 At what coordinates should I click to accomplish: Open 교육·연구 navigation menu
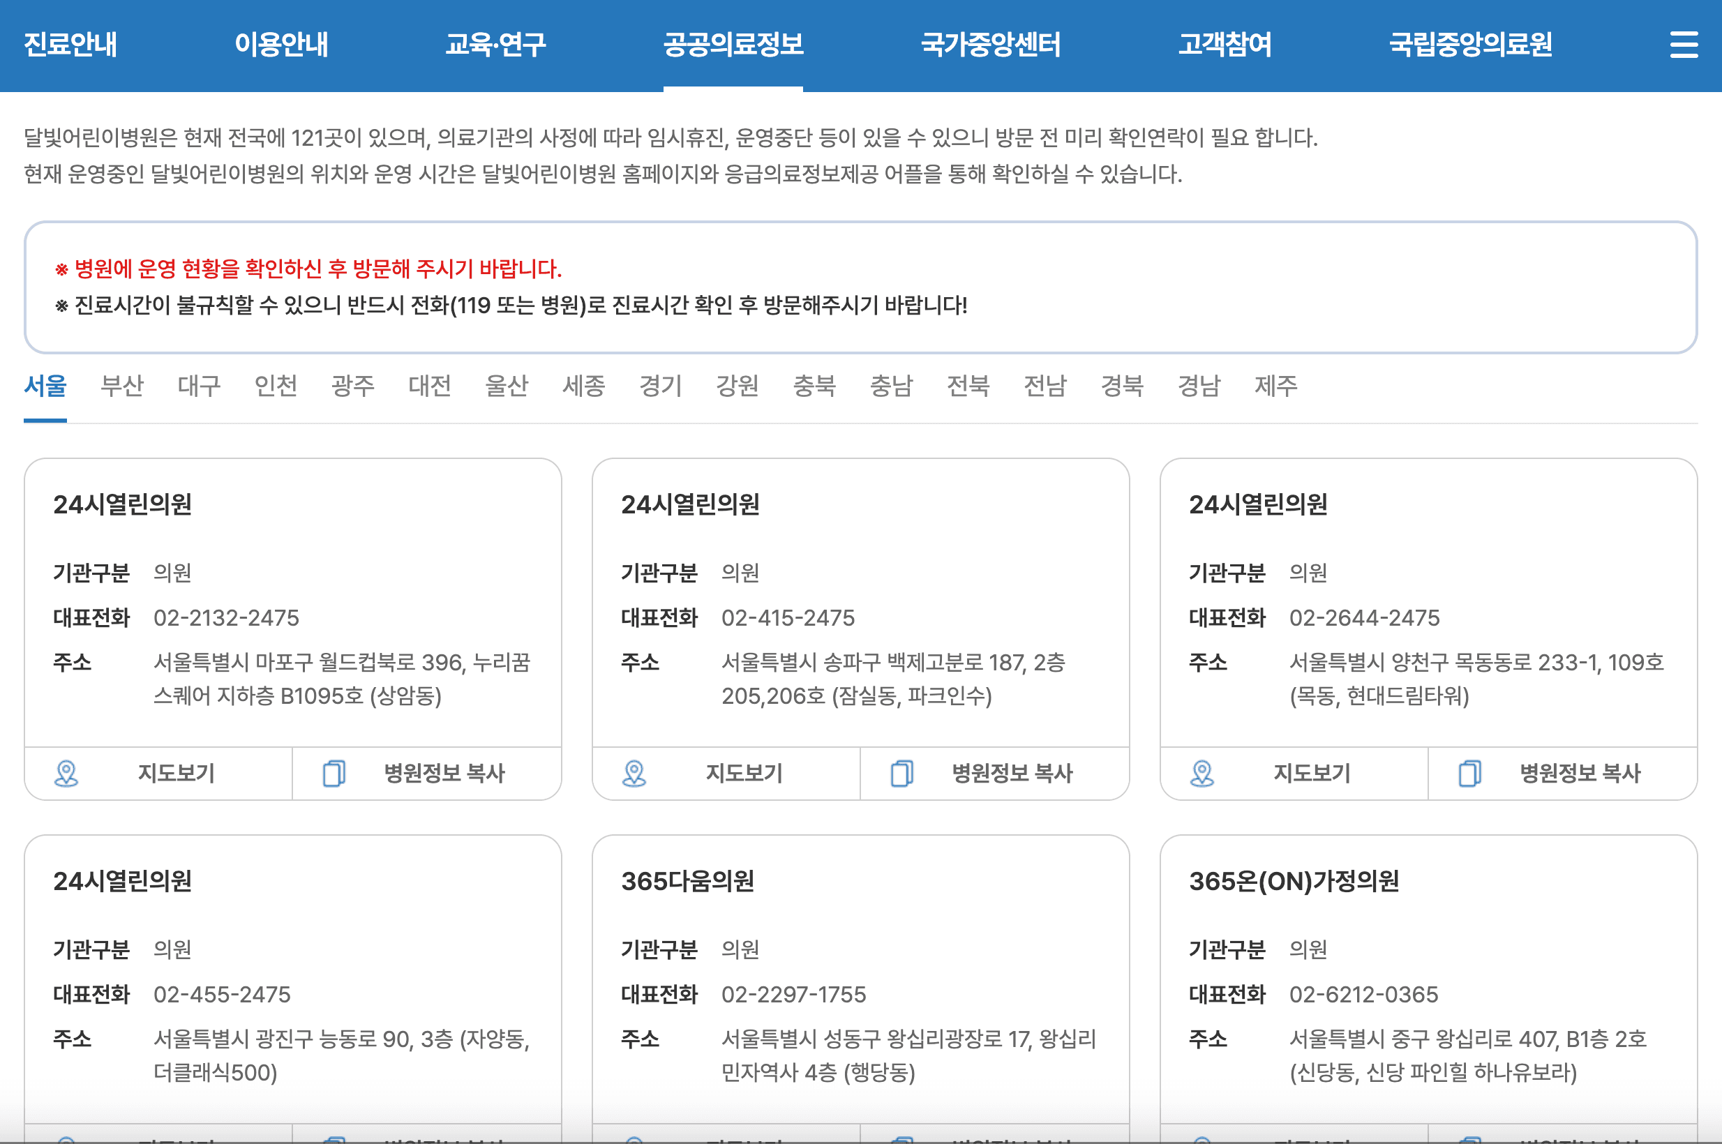(495, 45)
